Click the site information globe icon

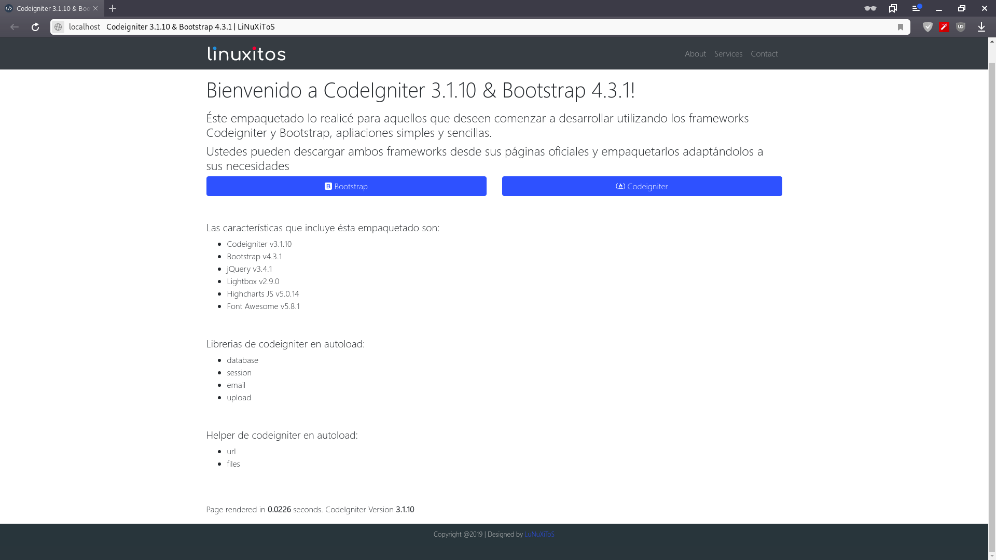click(58, 27)
